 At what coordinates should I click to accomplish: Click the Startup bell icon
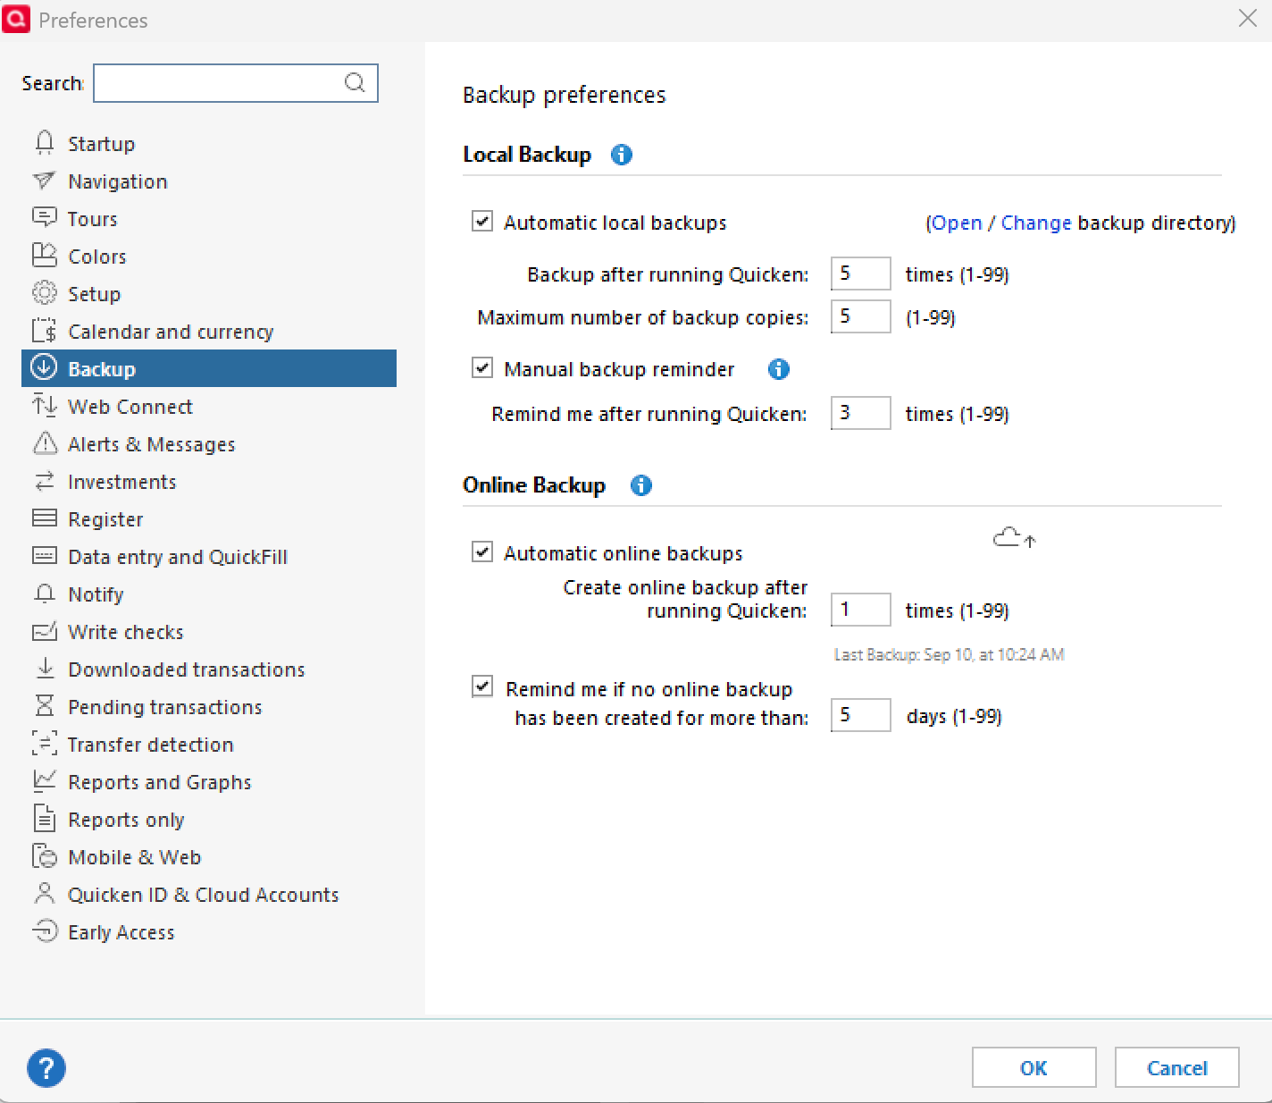[44, 143]
